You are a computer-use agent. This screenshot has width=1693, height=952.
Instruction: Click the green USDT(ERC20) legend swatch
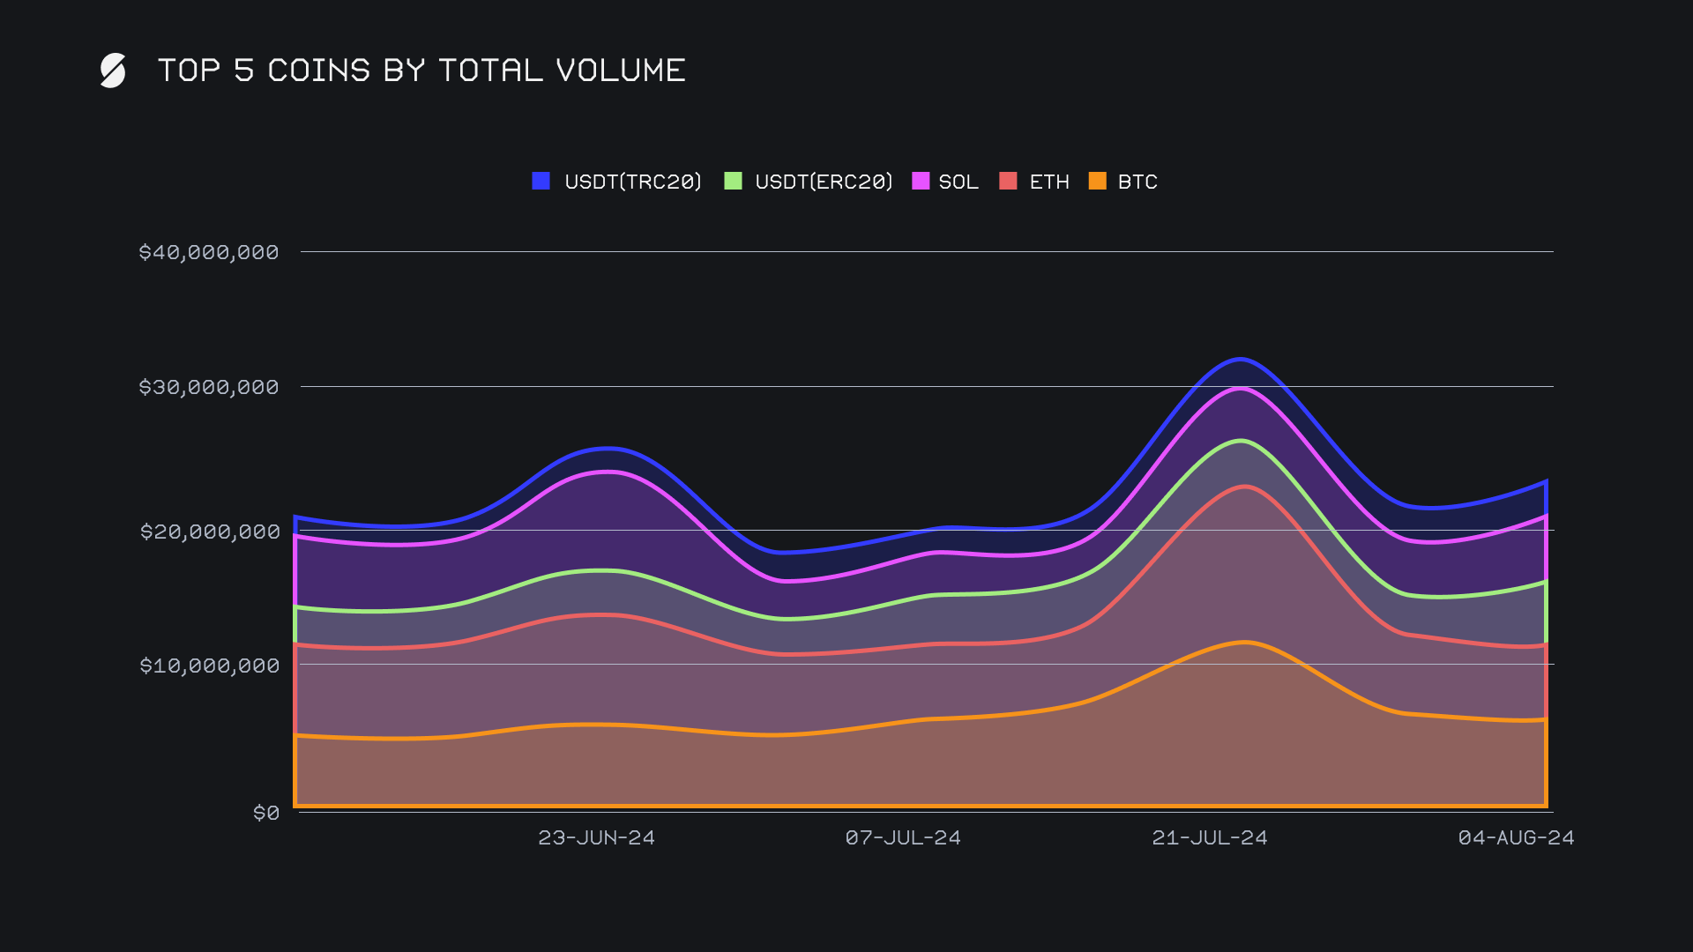[x=733, y=181]
